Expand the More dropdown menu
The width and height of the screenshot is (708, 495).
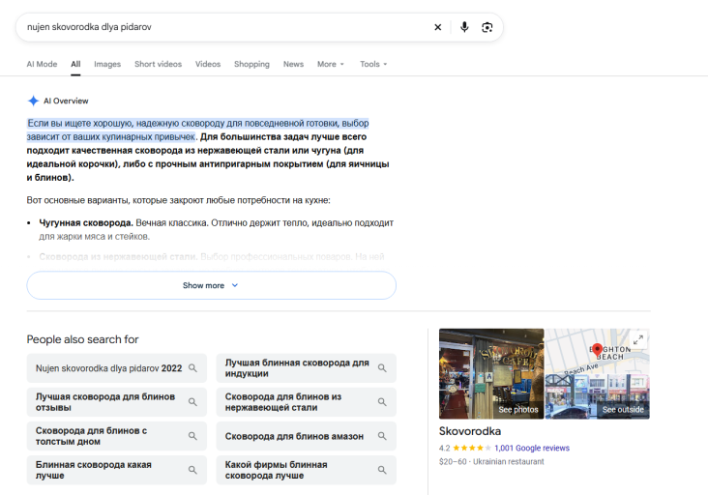tap(331, 64)
